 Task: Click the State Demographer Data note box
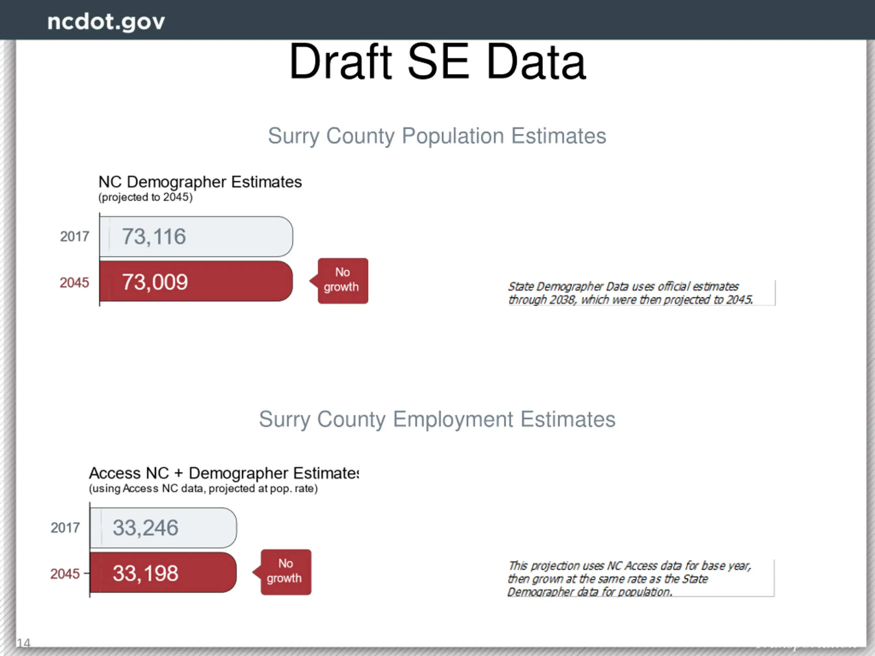641,293
